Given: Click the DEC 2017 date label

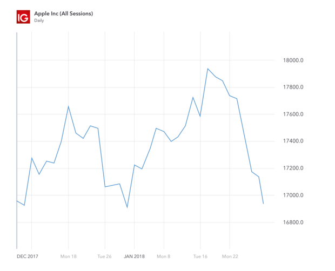Looking at the screenshot, I should tap(28, 256).
